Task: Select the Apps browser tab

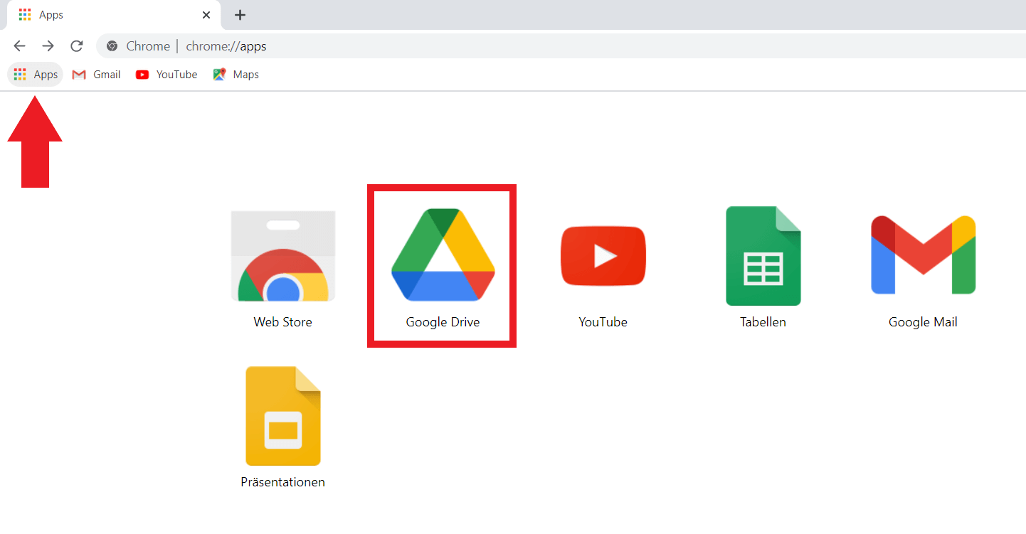Action: pos(114,15)
